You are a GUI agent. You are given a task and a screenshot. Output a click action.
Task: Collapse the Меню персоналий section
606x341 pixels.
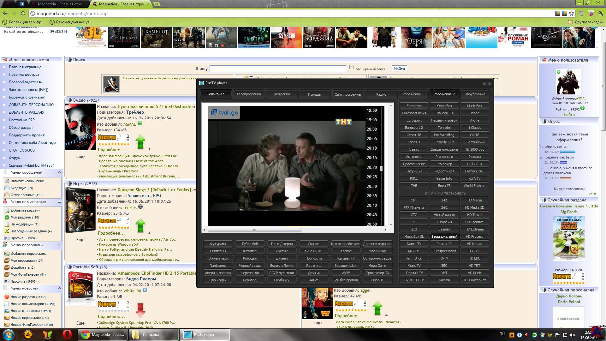pyautogui.click(x=59, y=245)
